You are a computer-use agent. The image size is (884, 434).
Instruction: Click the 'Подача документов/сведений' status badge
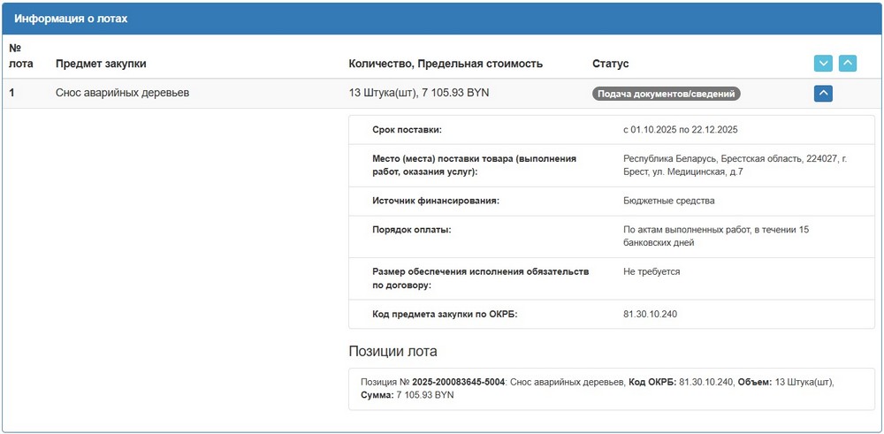tap(666, 94)
